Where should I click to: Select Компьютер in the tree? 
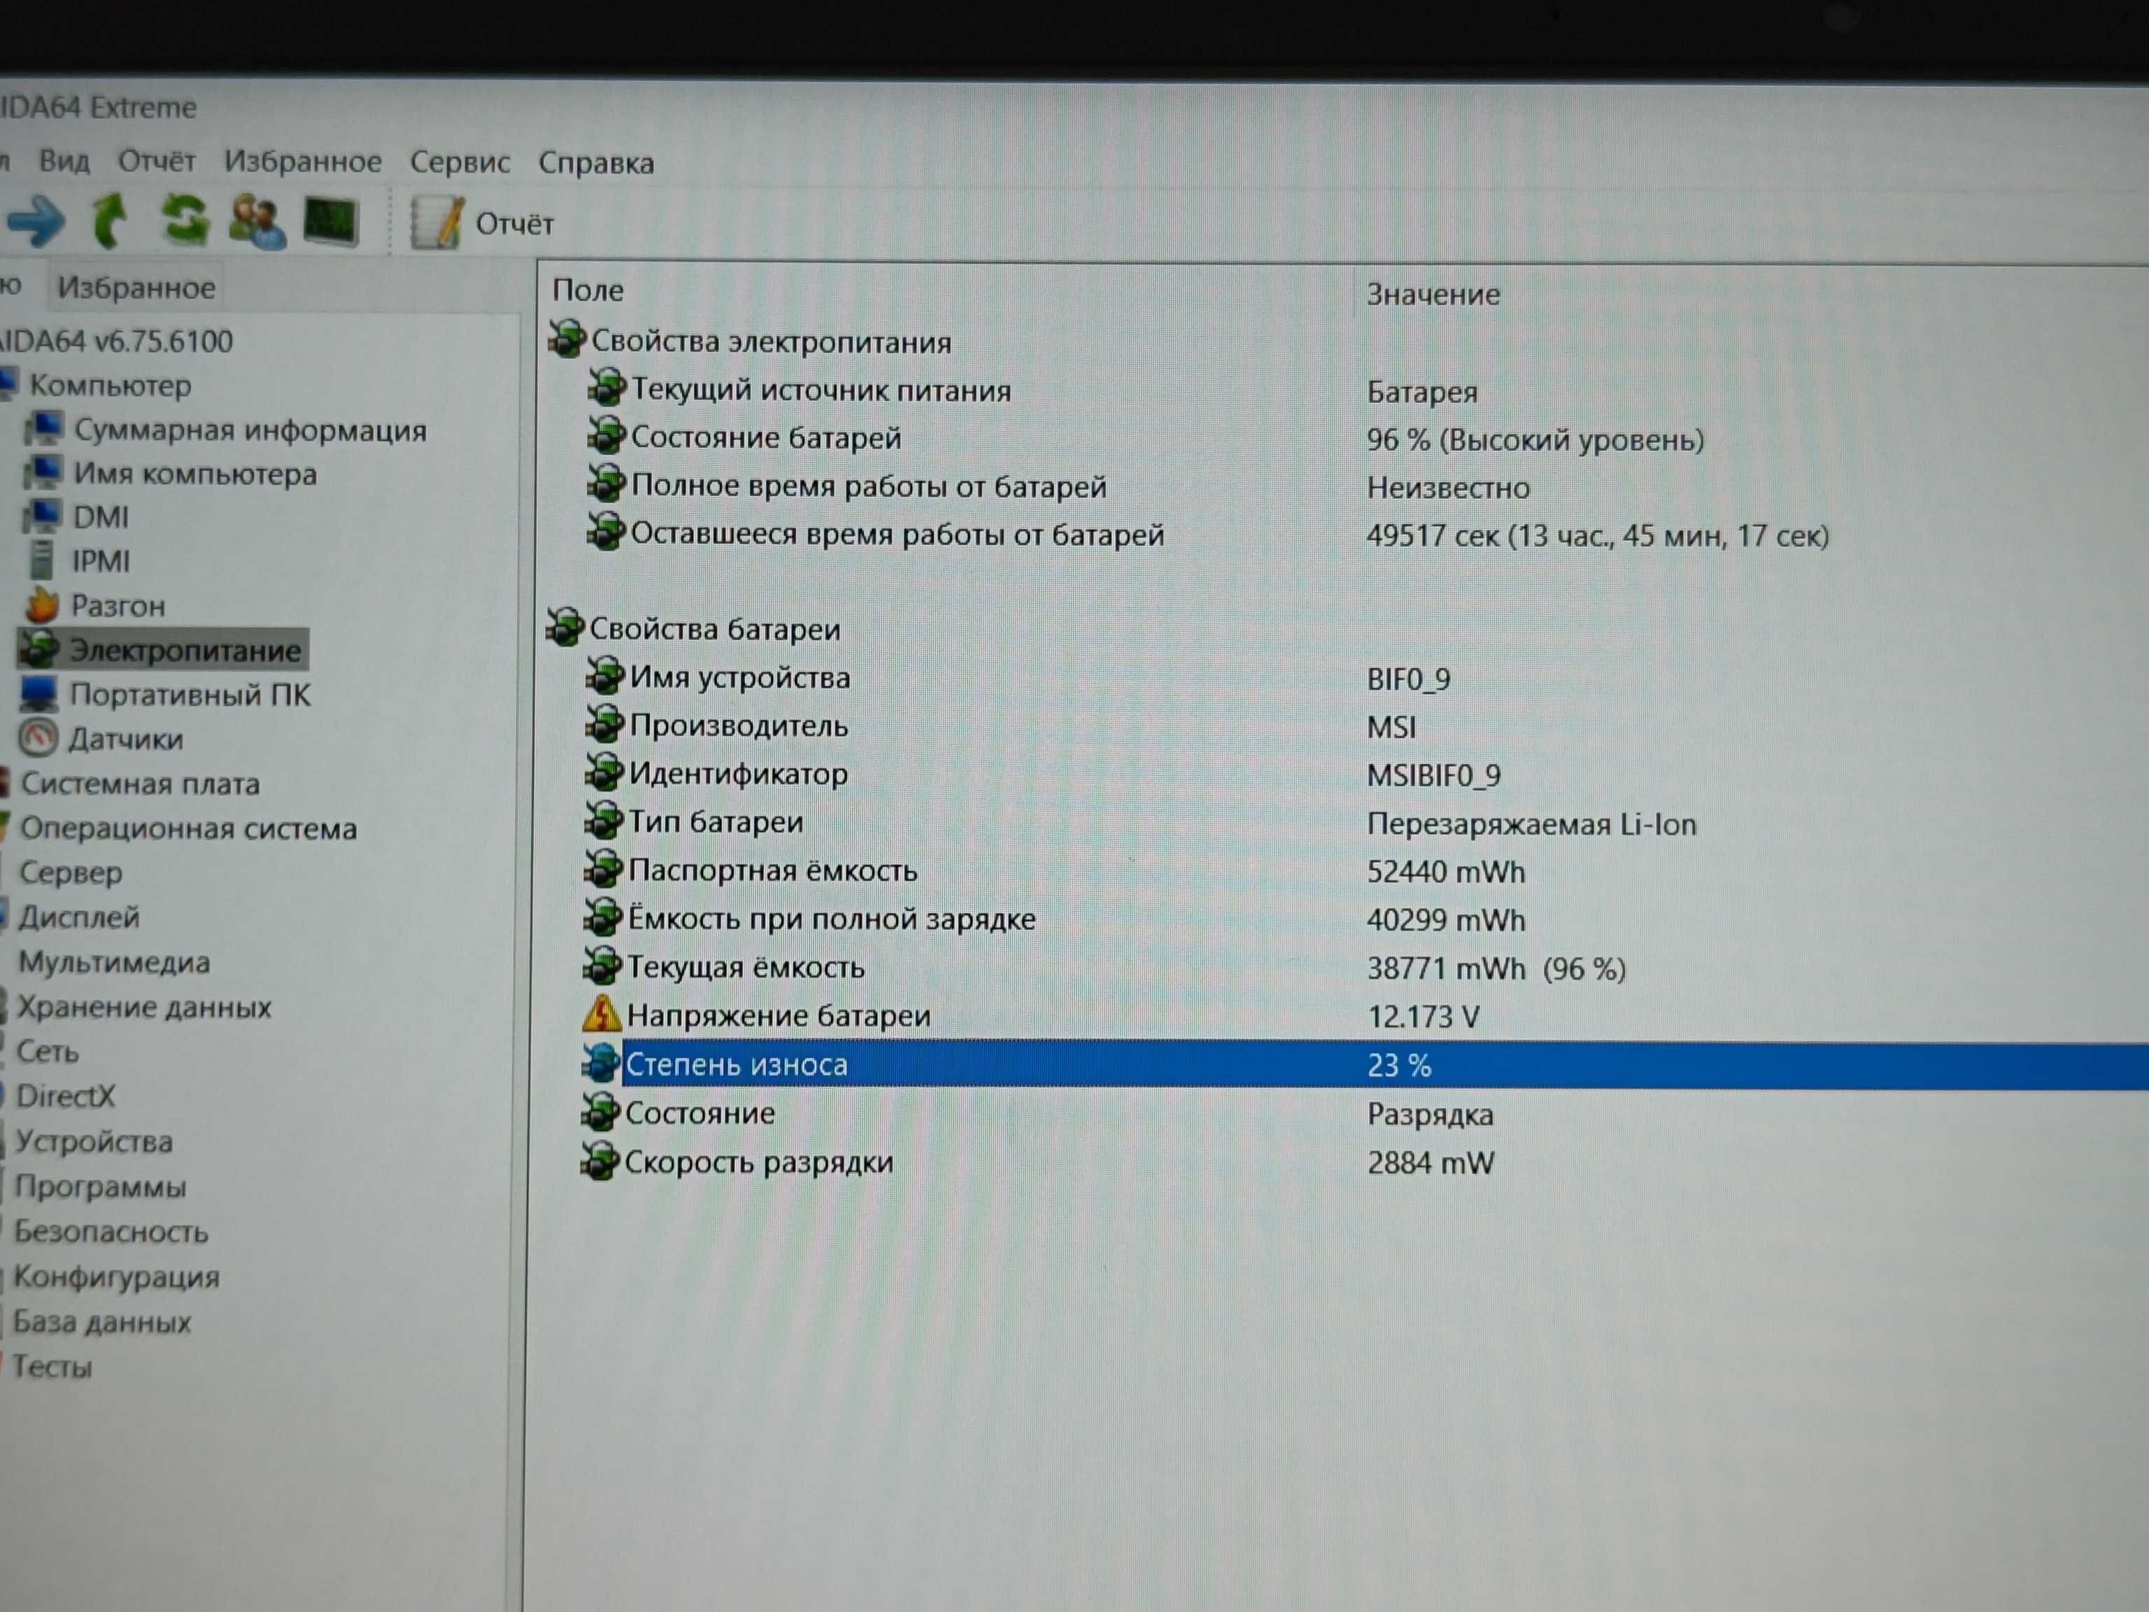pos(110,386)
